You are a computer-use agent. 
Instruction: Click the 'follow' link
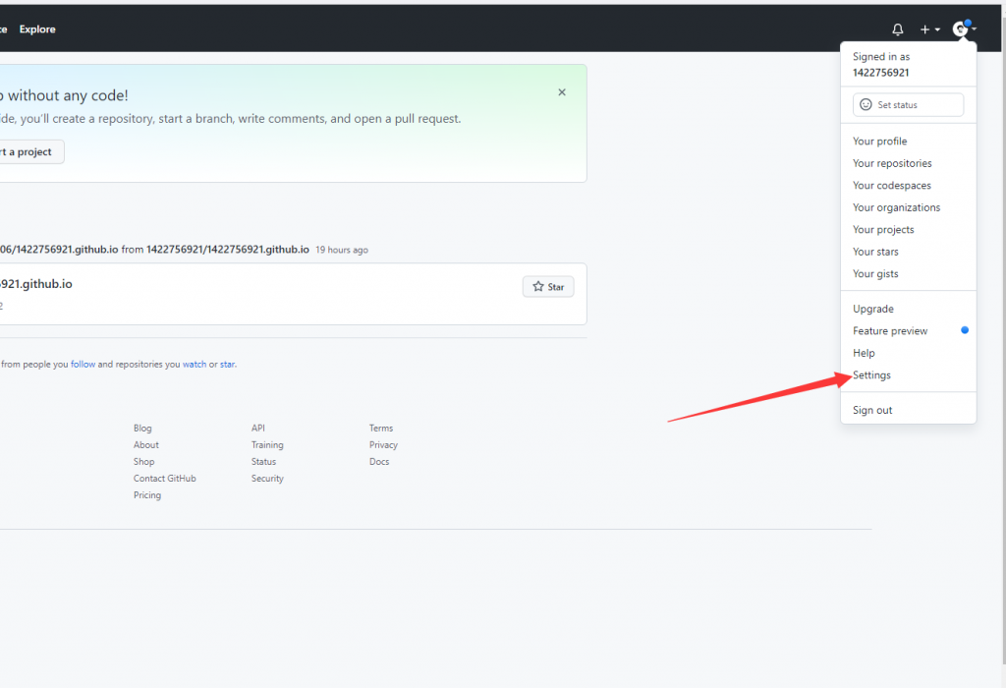pyautogui.click(x=83, y=365)
